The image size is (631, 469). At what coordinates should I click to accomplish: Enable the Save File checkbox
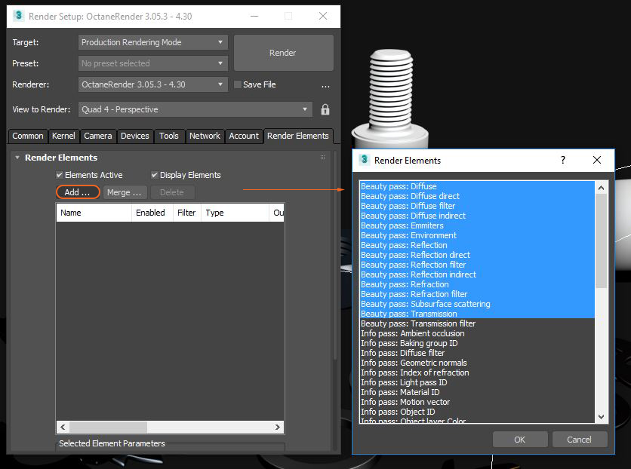point(236,85)
